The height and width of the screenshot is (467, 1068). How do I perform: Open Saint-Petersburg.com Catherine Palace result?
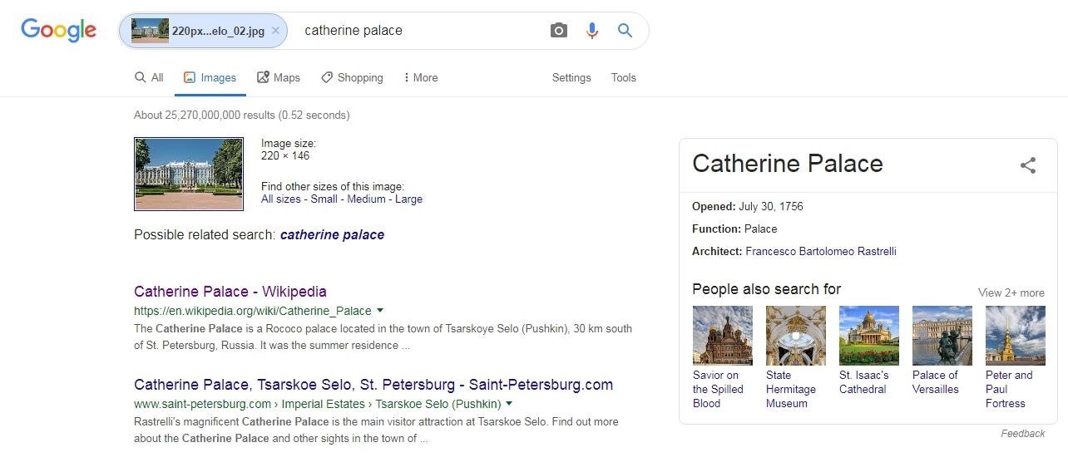coord(373,385)
